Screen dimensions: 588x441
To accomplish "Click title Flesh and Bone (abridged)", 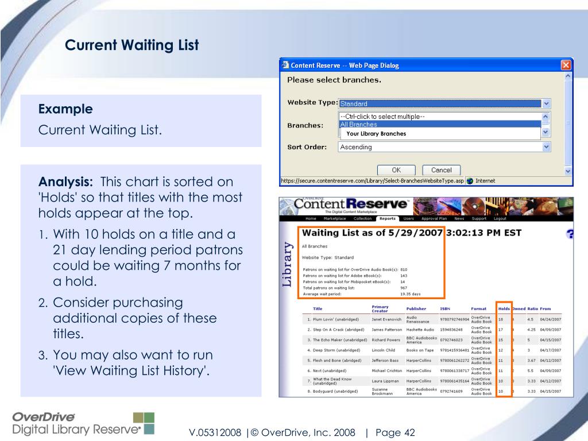I will click(337, 361).
